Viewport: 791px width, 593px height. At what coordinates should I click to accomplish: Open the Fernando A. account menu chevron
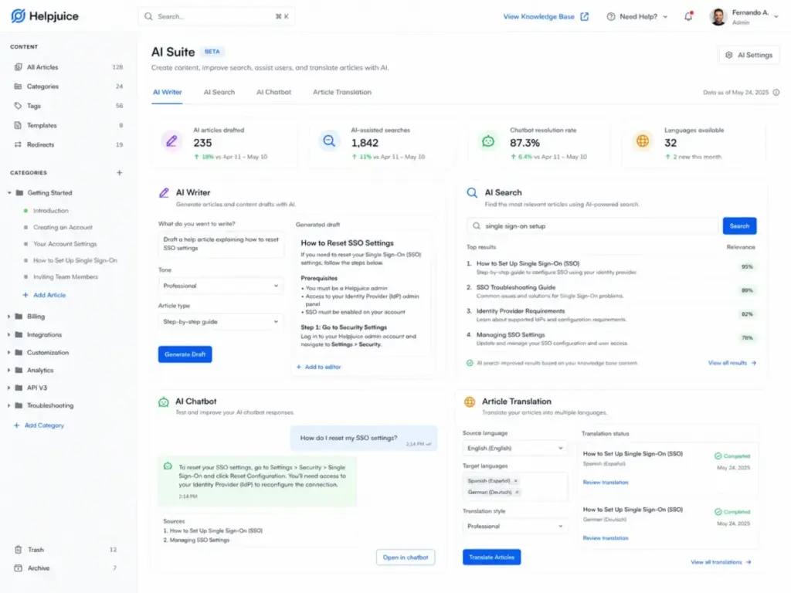click(x=776, y=17)
